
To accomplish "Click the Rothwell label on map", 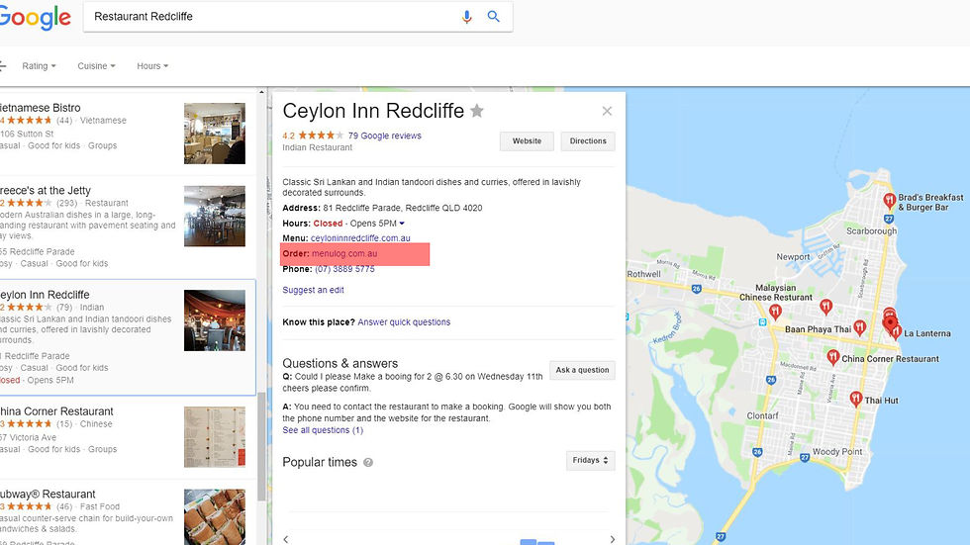I will point(644,274).
